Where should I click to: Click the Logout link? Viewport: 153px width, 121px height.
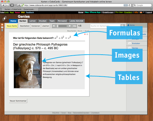point(149,12)
